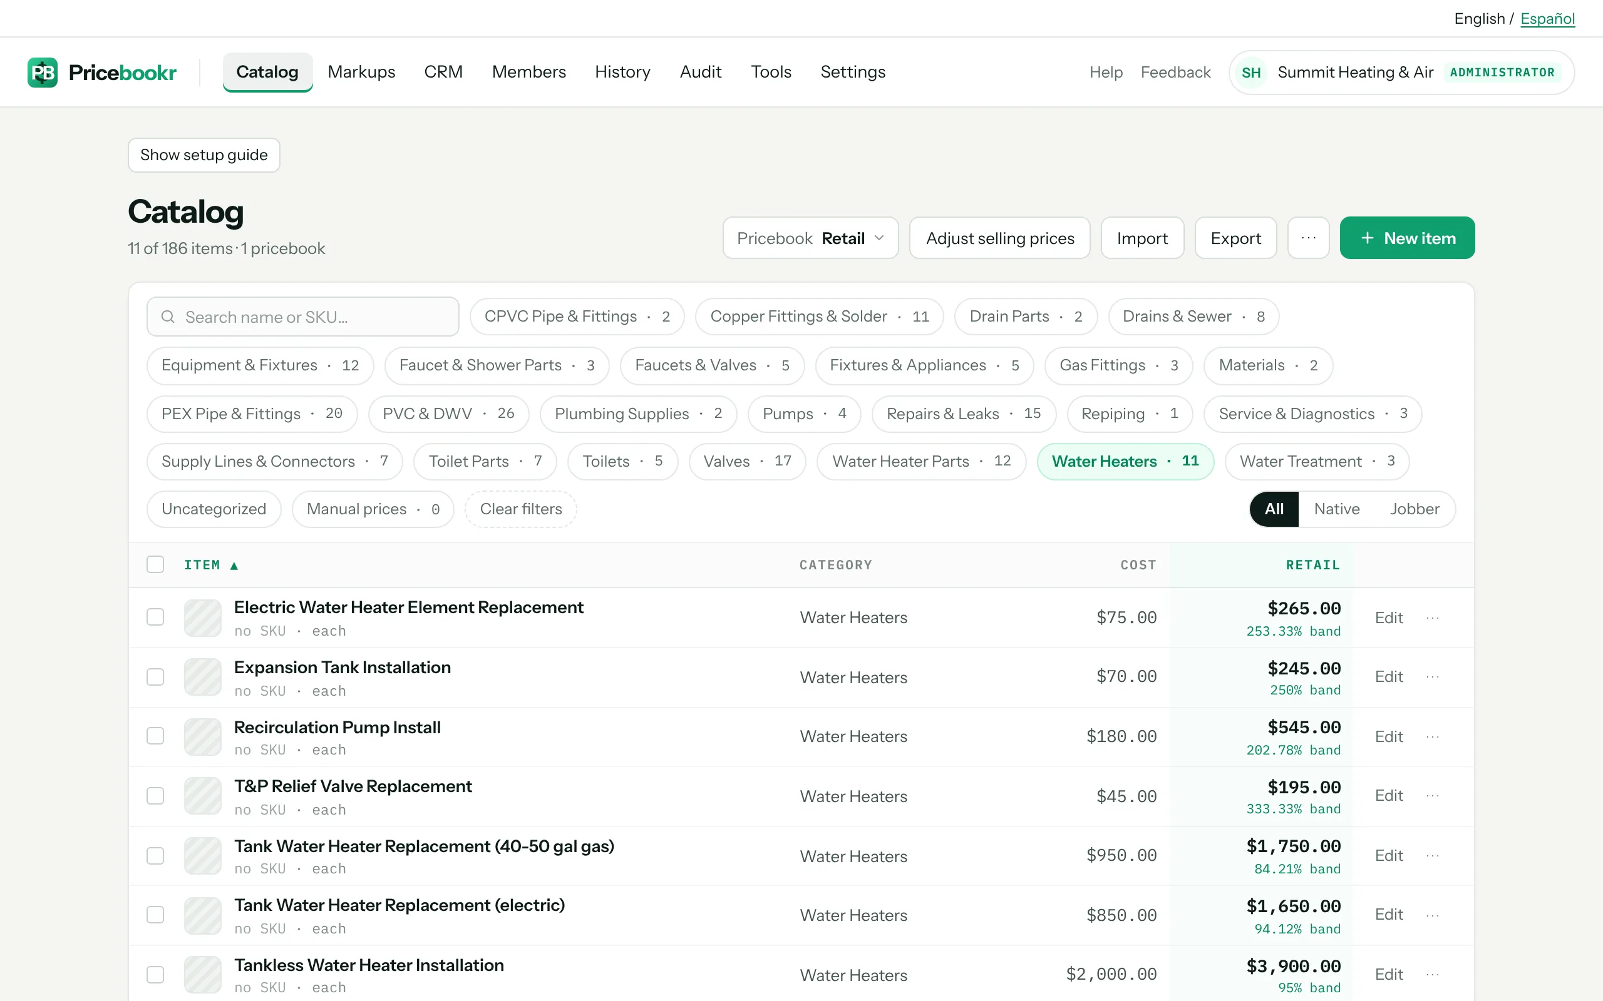Open the Help link
The image size is (1603, 1001).
(1106, 72)
